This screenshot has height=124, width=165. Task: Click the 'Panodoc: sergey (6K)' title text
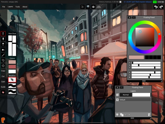click(9, 2)
